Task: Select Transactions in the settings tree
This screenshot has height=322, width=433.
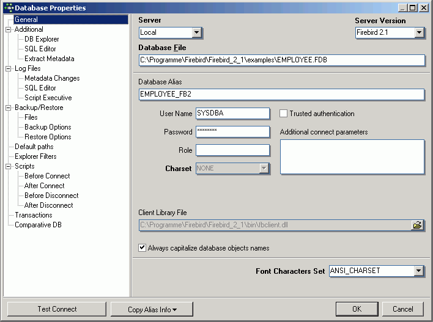Action: pyautogui.click(x=34, y=215)
